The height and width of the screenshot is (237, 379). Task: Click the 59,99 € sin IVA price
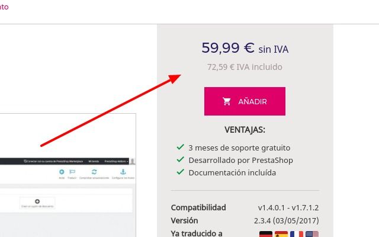(x=245, y=48)
